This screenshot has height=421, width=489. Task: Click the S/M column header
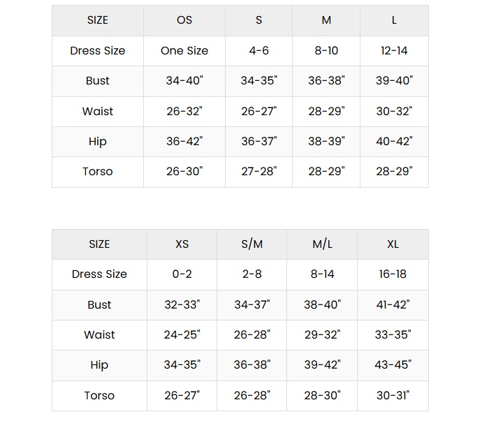[252, 244]
